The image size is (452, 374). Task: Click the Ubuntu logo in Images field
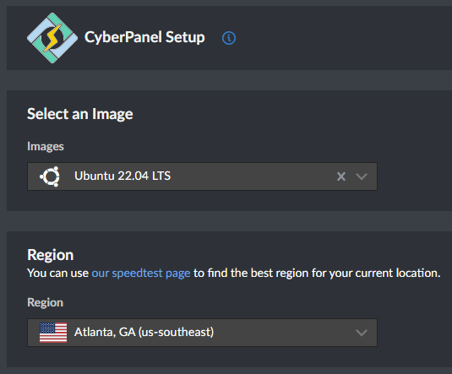(50, 176)
